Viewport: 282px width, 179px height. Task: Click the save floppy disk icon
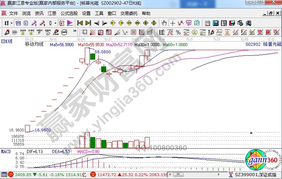pyautogui.click(x=232, y=23)
